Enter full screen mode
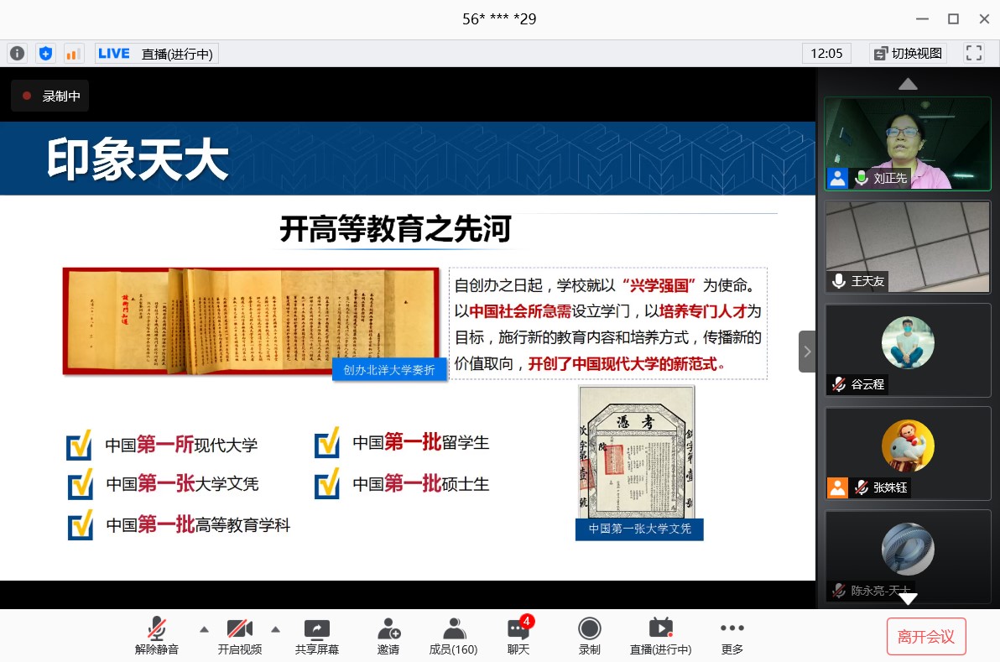Image resolution: width=1000 pixels, height=662 pixels. point(974,53)
